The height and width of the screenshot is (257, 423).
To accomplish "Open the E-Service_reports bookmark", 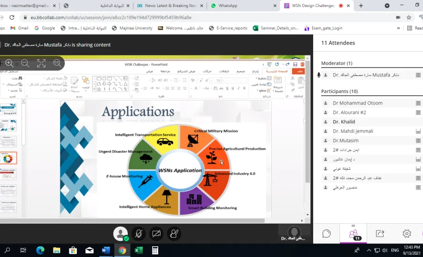I will [x=228, y=28].
